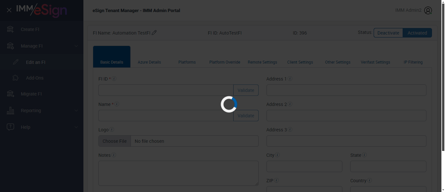Edit FI Name using the pencil icon
The height and width of the screenshot is (192, 445).
pos(154,33)
